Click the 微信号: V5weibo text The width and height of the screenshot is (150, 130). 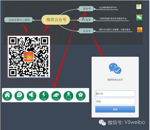pos(127,122)
